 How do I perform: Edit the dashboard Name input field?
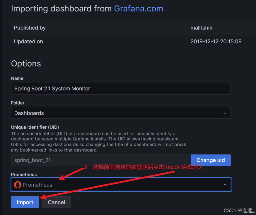coord(121,89)
